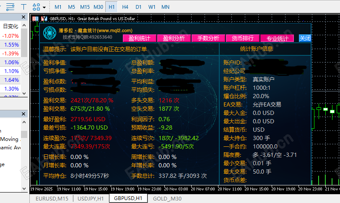
Task: Click the expected payoff value -9.28
Action: [166, 128]
